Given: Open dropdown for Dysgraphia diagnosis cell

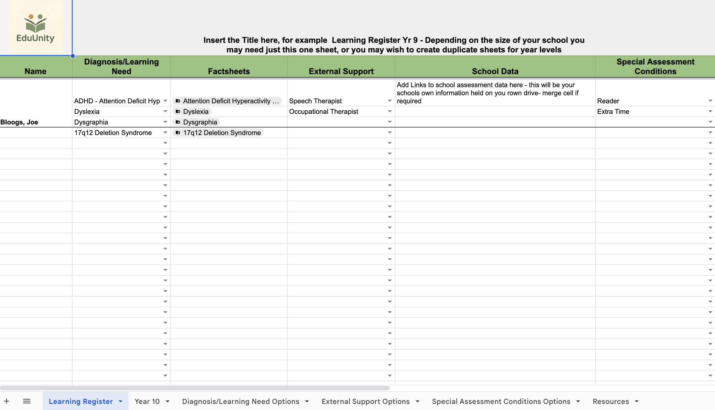Looking at the screenshot, I should click(165, 122).
